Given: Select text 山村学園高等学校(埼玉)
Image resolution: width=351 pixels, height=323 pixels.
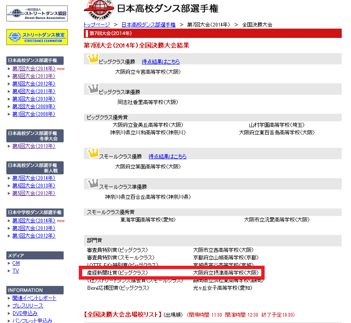Looking at the screenshot, I should pos(277,125).
